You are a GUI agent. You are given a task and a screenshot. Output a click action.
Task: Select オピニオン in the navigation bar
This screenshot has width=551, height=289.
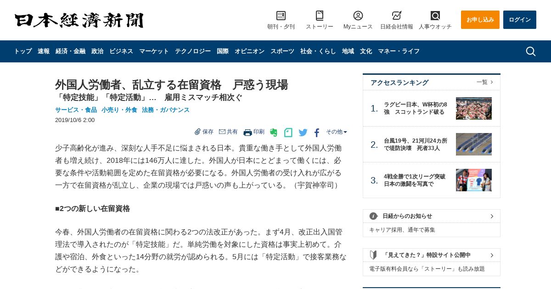pos(249,51)
